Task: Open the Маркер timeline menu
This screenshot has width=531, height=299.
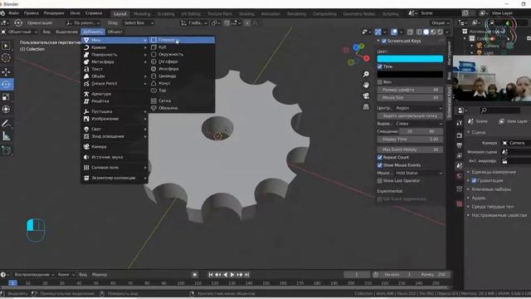Action: [x=100, y=275]
